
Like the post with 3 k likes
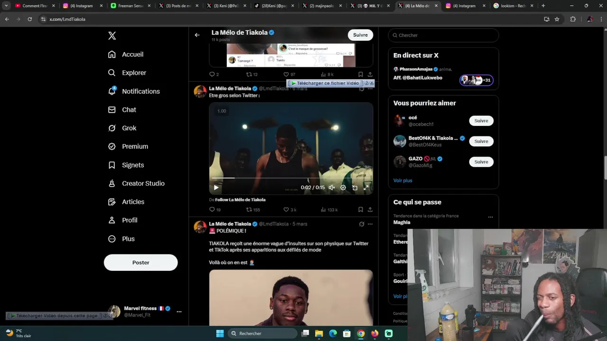click(290, 210)
